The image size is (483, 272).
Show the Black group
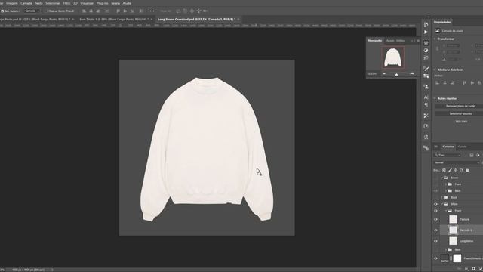pos(435,197)
